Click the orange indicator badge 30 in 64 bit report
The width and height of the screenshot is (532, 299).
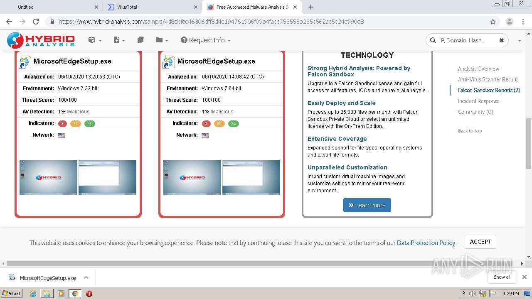pos(219,123)
